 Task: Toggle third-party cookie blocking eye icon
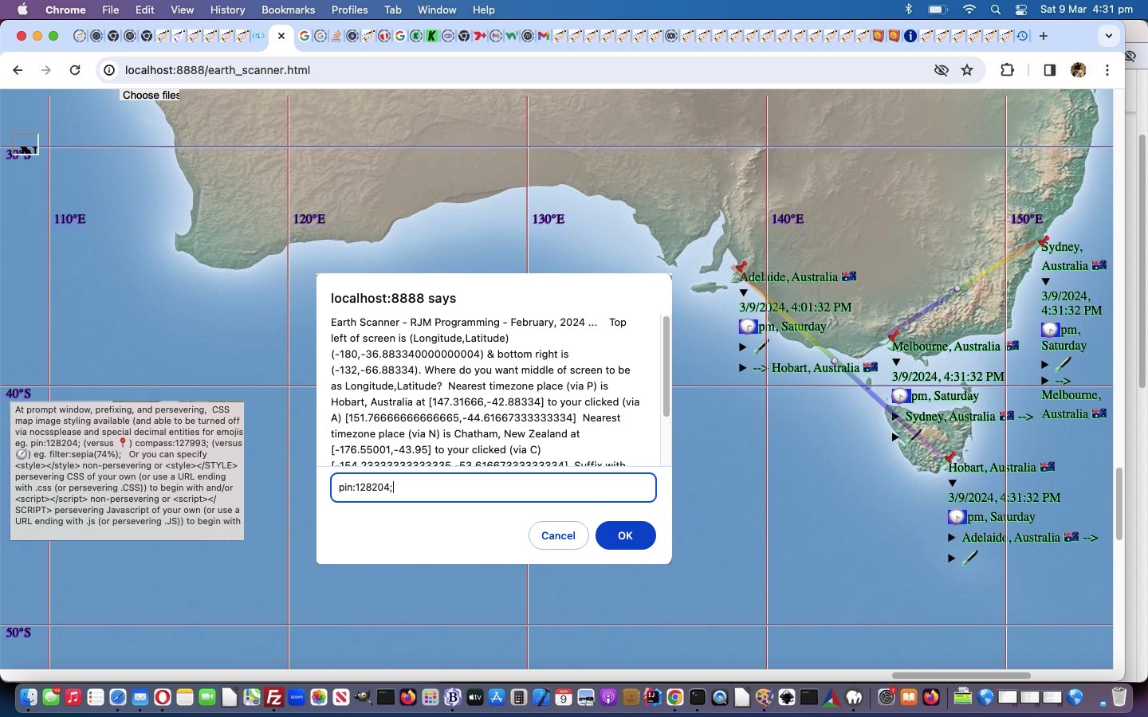click(942, 70)
